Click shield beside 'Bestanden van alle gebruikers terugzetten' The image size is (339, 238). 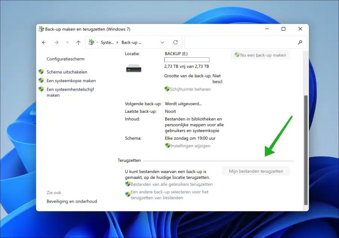tap(128, 184)
